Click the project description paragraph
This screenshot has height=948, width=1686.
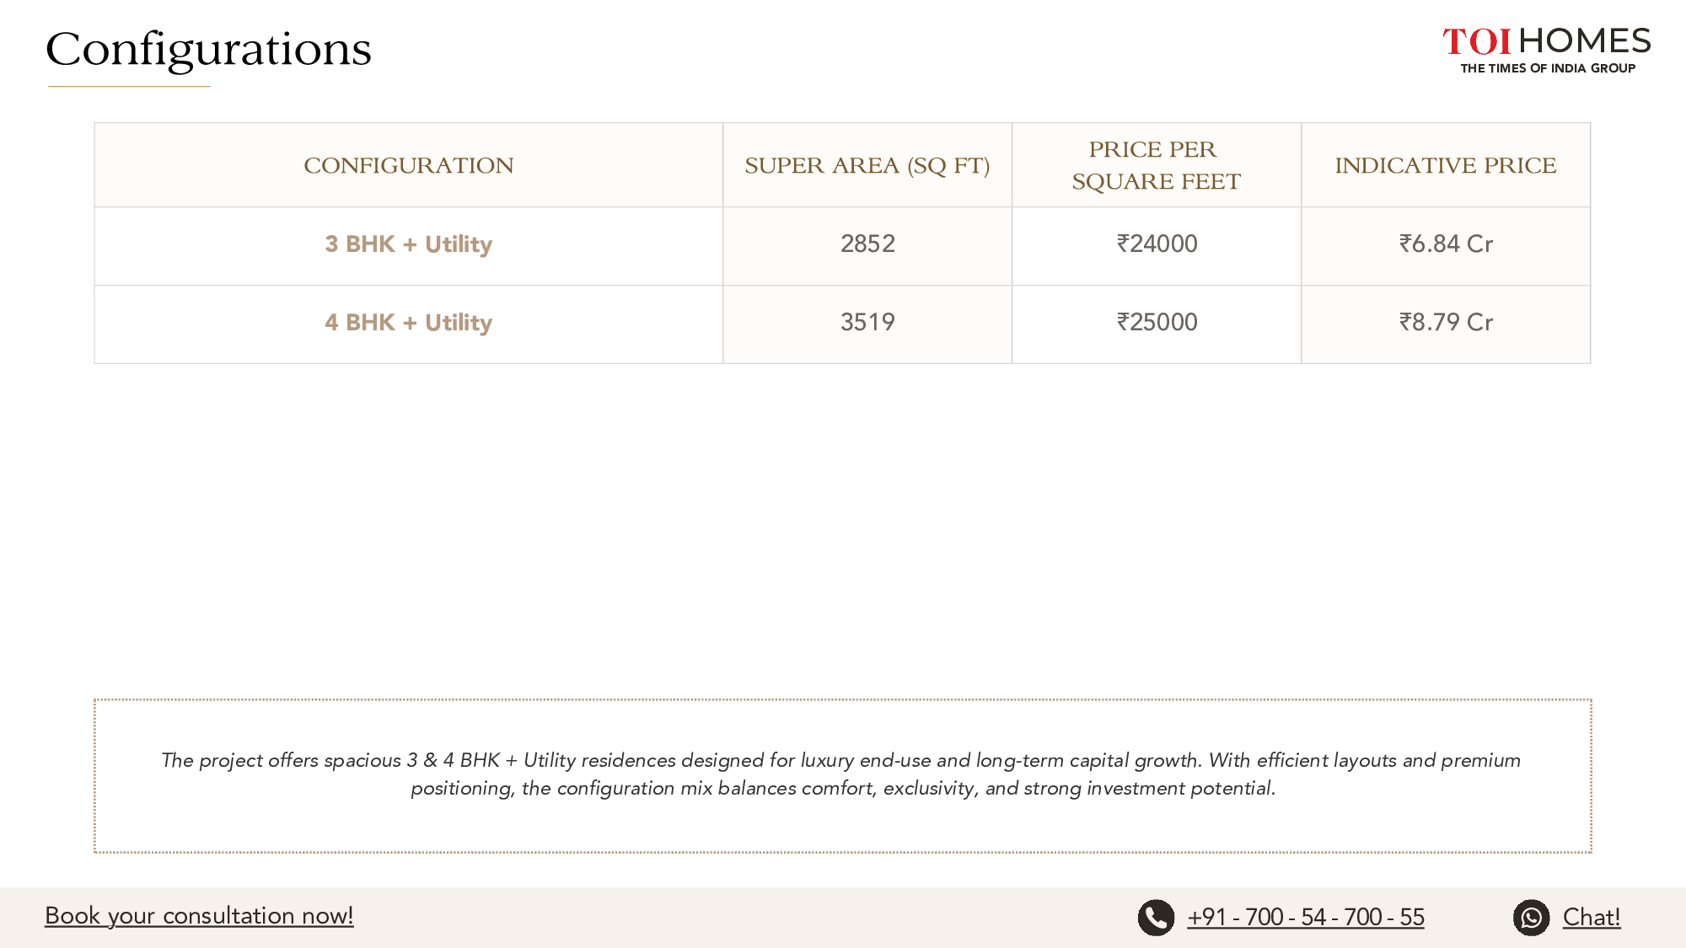coord(842,774)
